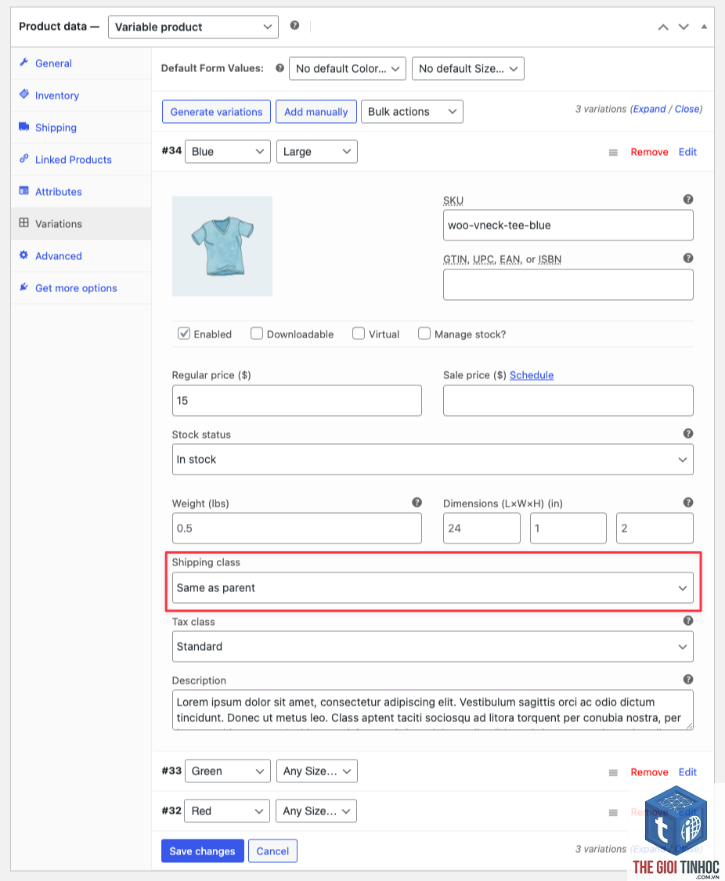Click drag handle for variation #32
Image resolution: width=725 pixels, height=881 pixels.
[x=613, y=813]
